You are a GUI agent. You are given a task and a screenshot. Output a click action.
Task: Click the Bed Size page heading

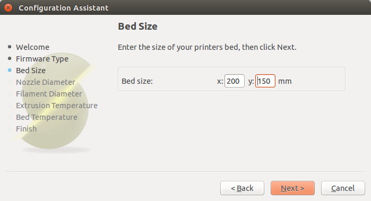[137, 26]
